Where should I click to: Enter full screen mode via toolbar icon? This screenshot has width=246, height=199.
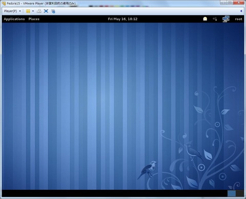(x=46, y=11)
